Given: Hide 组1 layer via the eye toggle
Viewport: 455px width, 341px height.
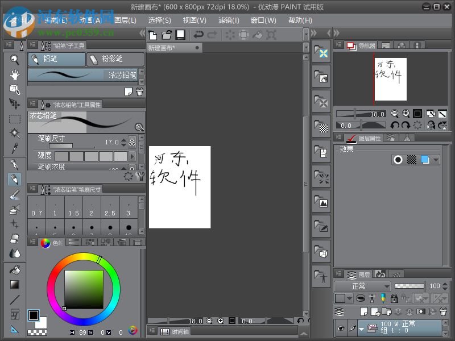Looking at the screenshot, I should pos(341,328).
